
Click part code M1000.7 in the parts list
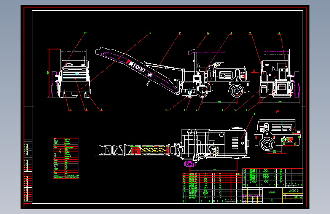193,198
